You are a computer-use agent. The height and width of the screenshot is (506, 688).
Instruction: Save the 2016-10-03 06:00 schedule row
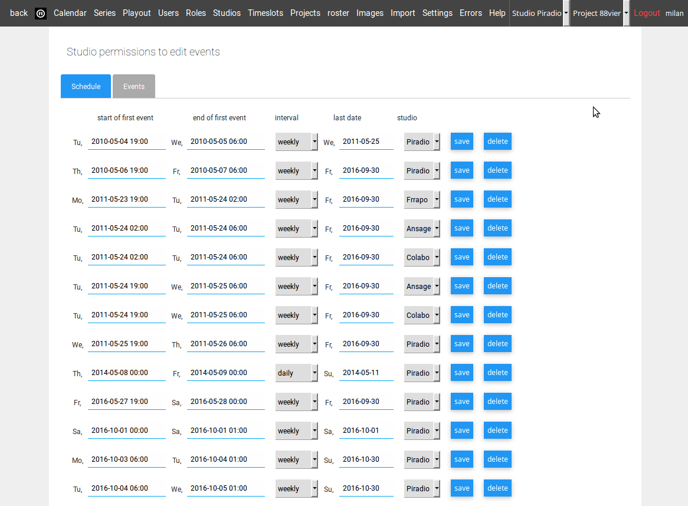pos(461,459)
